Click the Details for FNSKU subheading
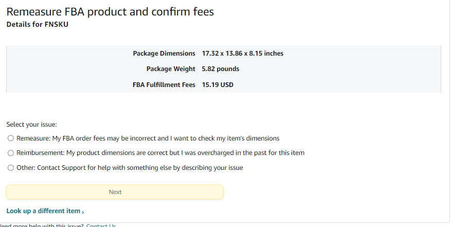Screen dimensions: 453x227 coord(37,24)
